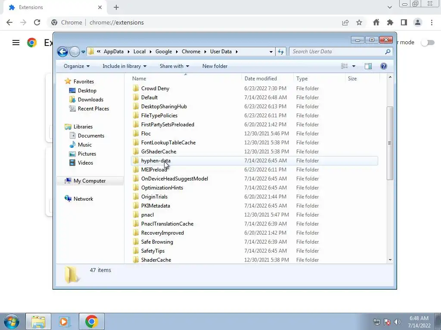Open the Music library
Image resolution: width=441 pixels, height=330 pixels.
click(x=85, y=145)
